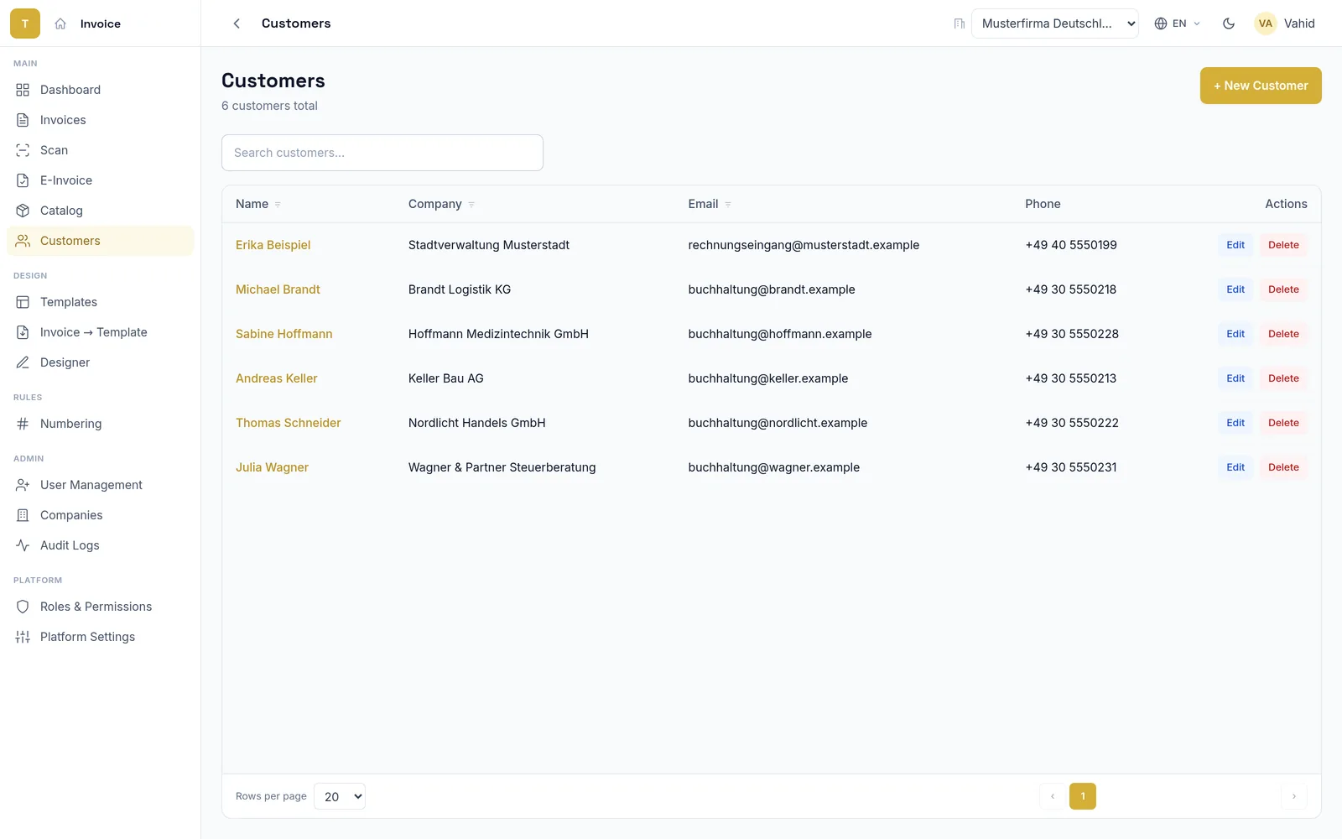1342x839 pixels.
Task: Click the New Customer button
Action: pos(1261,86)
